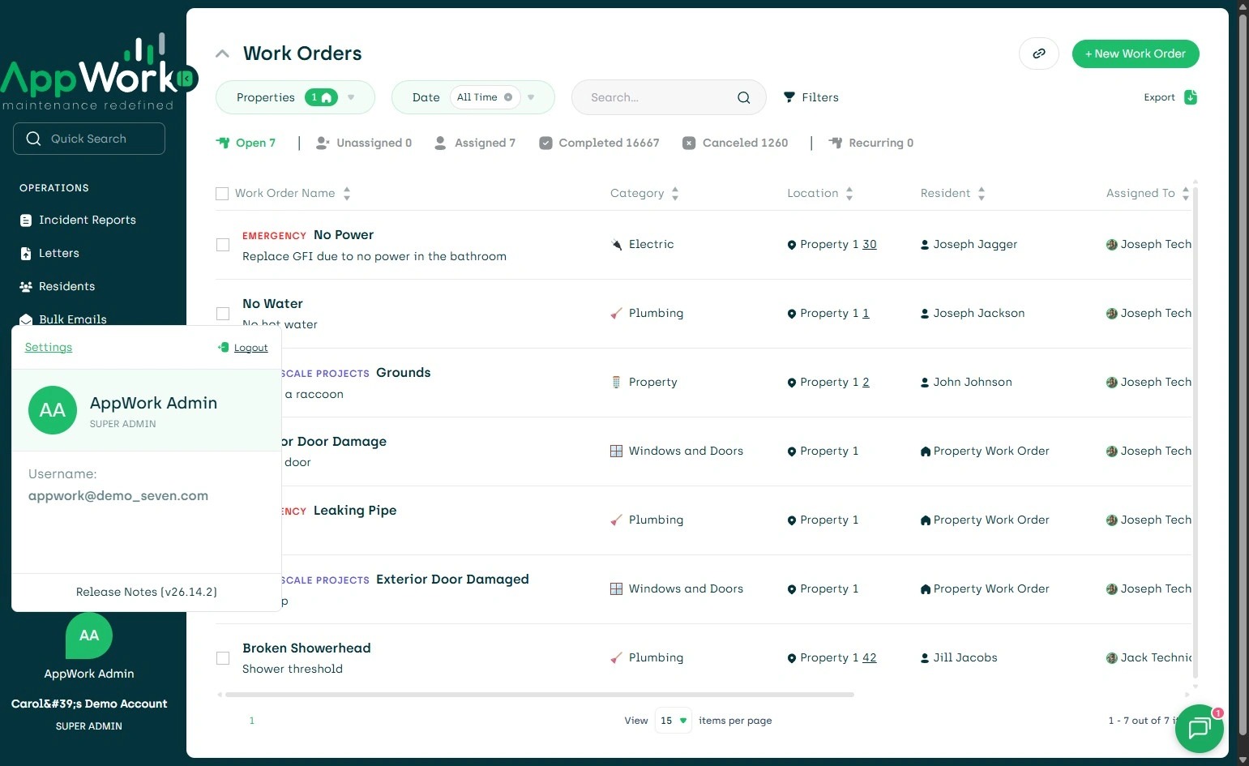
Task: Check the Broken Showerhead row checkbox
Action: tap(223, 658)
